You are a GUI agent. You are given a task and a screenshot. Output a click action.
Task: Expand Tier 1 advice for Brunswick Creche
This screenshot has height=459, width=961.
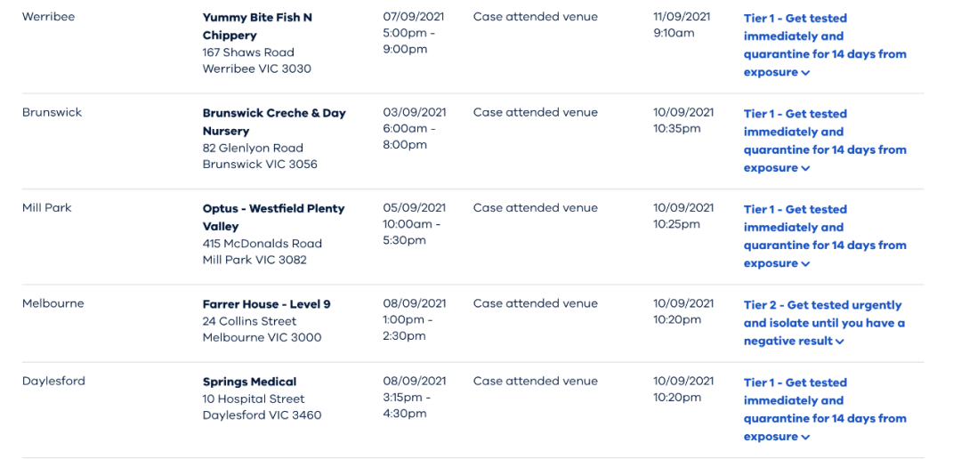coord(825,141)
